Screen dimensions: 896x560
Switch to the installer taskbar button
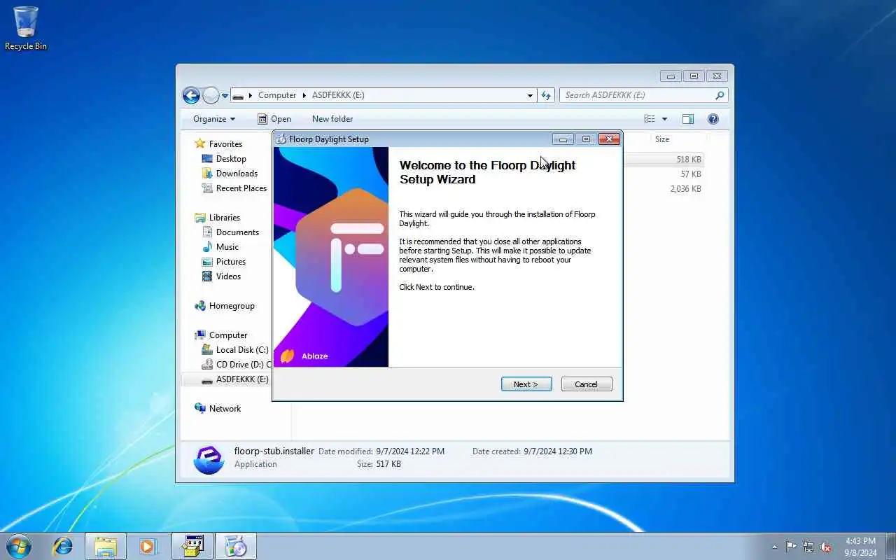(192, 546)
